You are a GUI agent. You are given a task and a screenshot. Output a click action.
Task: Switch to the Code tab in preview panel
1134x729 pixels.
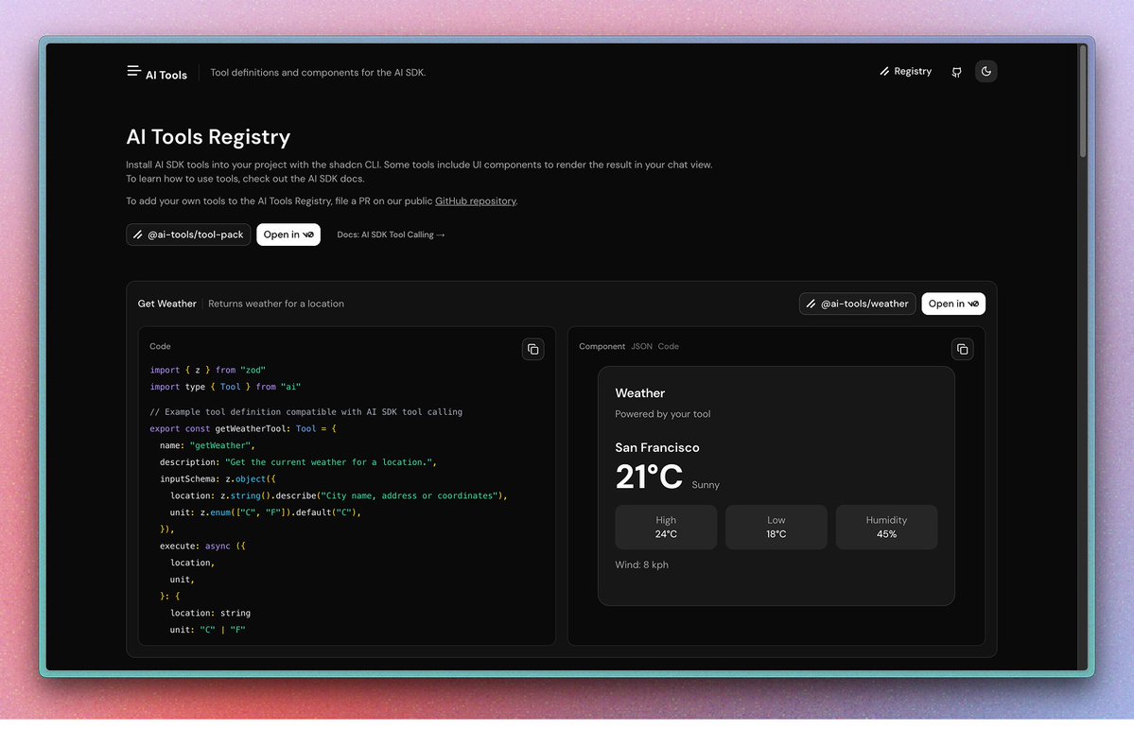click(x=668, y=347)
